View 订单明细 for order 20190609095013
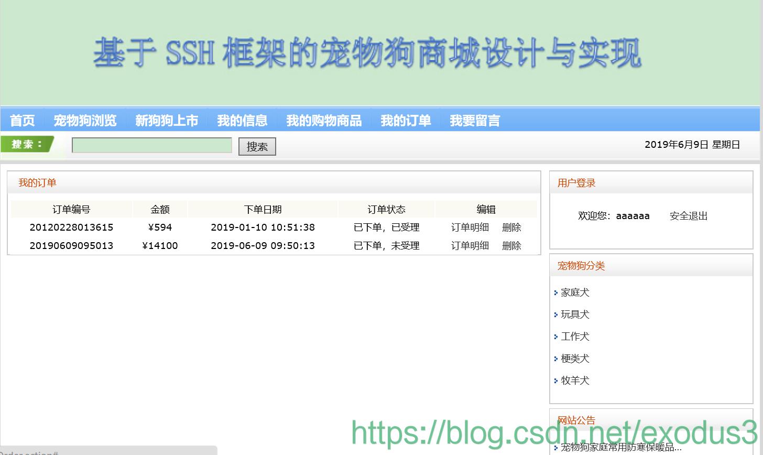Viewport: 763px width, 455px height. [470, 246]
